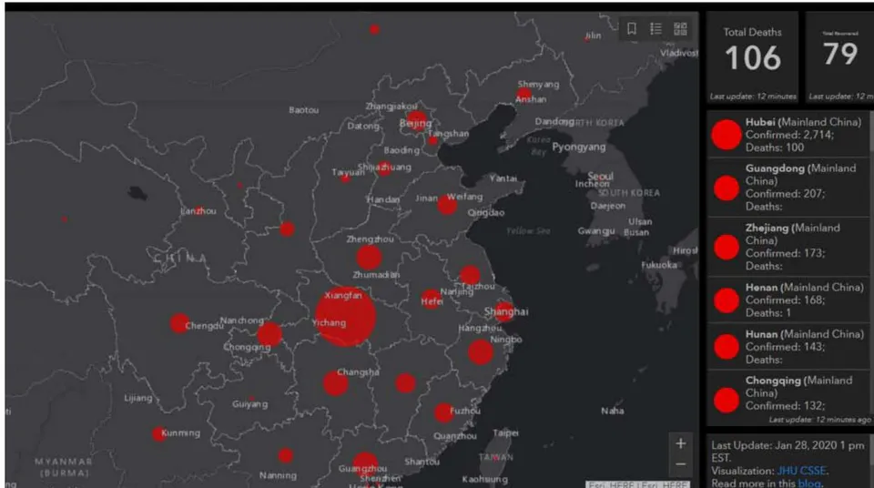Click the red circle below Zhengzhou
This screenshot has width=874, height=488.
coord(369,258)
